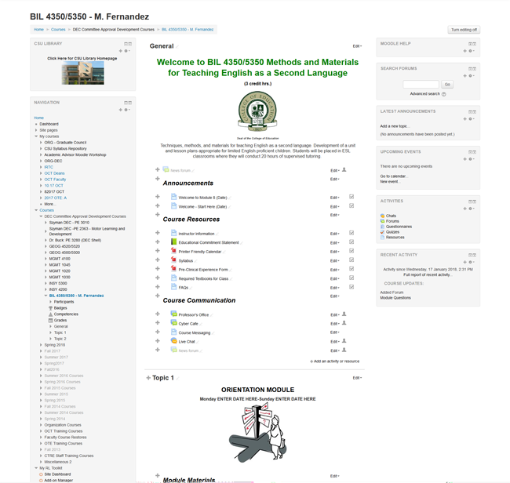Click the Quizzes icon in Activities block

click(x=383, y=232)
